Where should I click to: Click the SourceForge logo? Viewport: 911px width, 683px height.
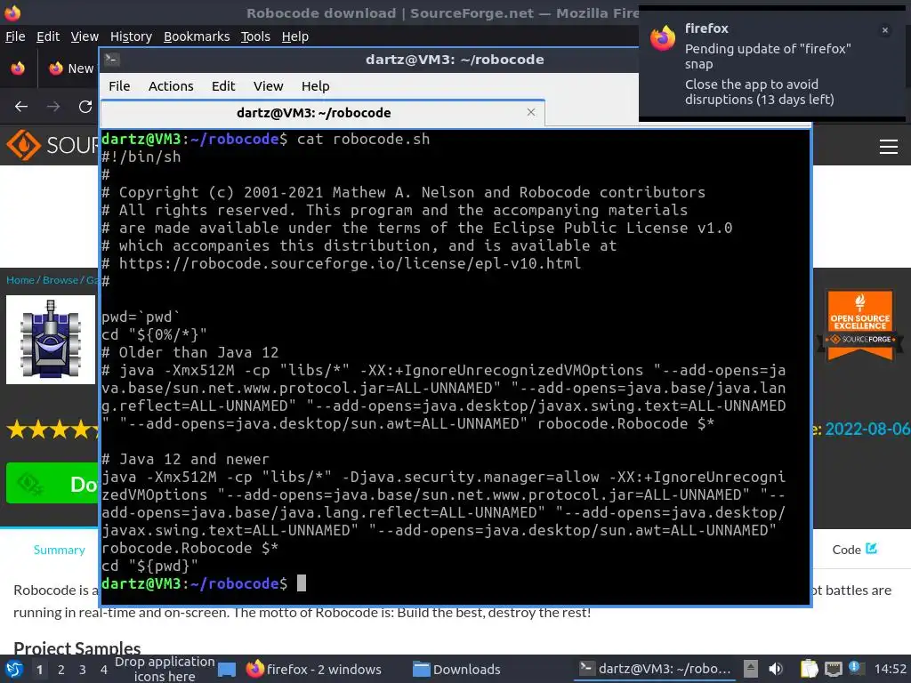[52, 145]
